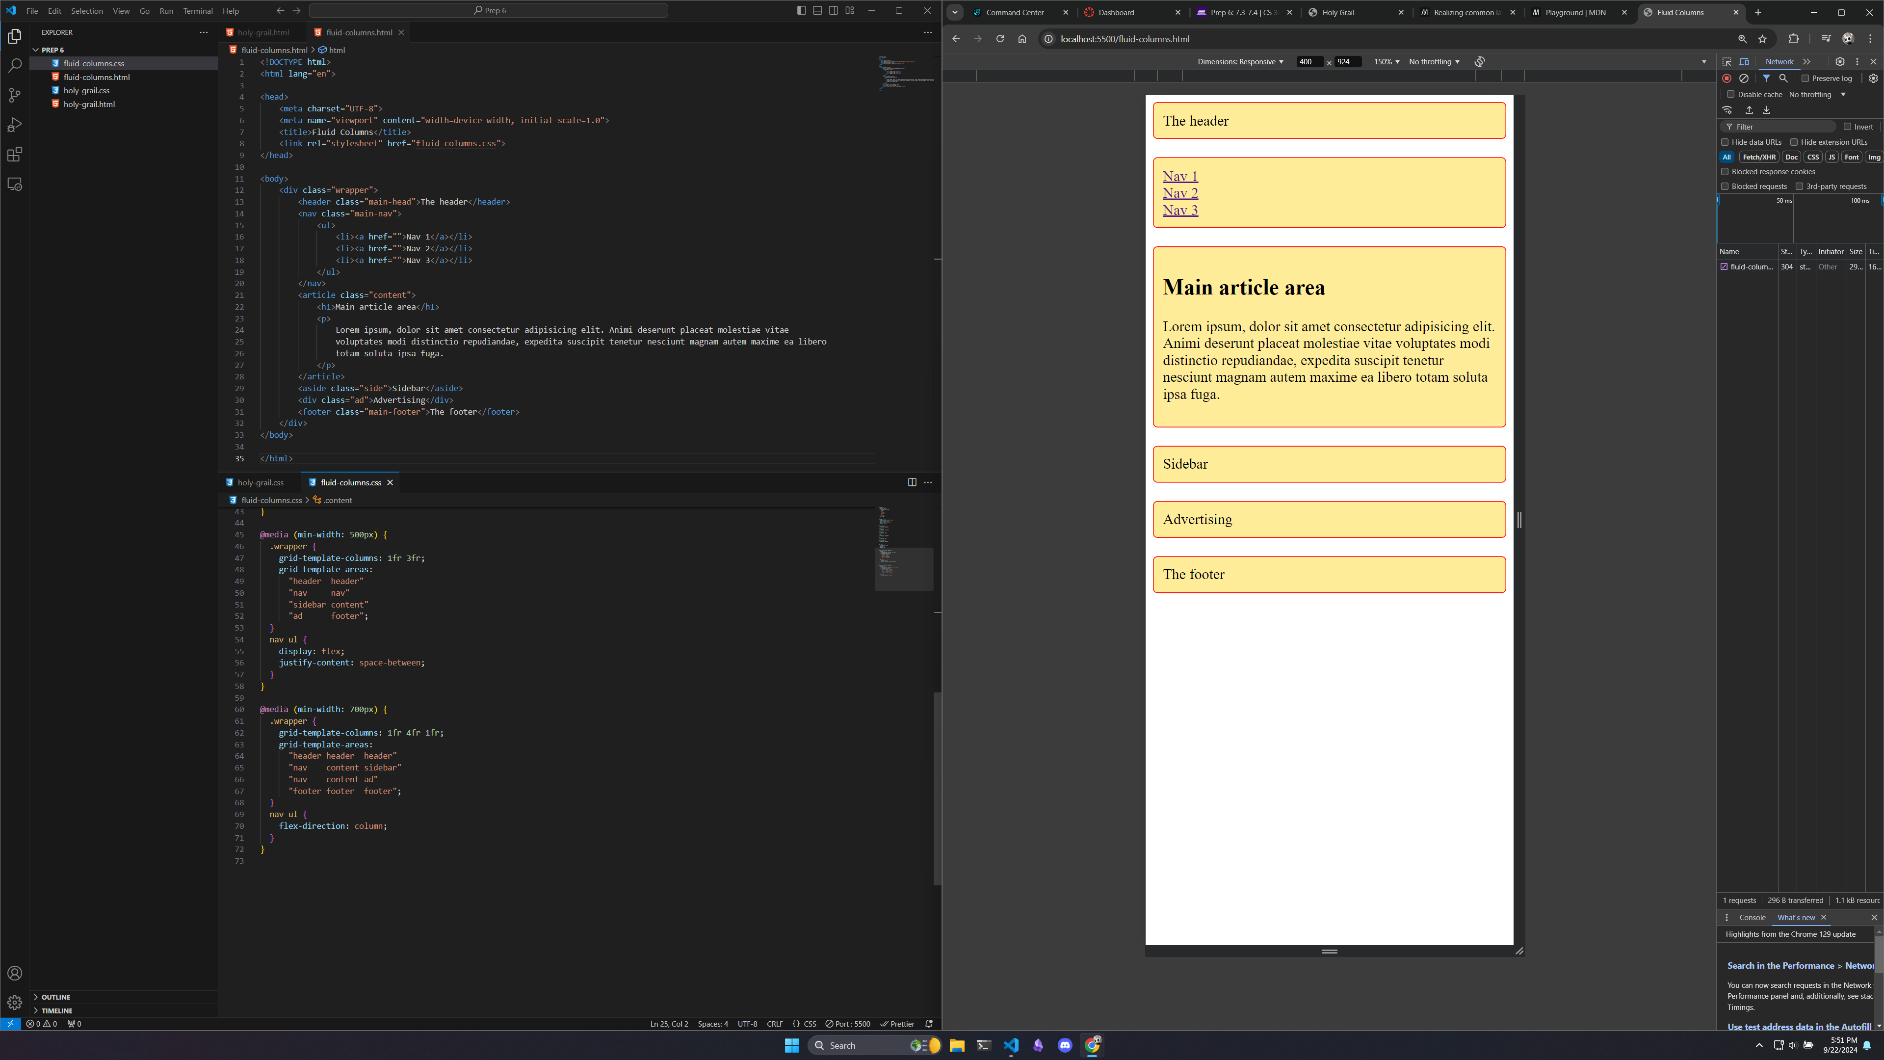Reload the browser page
The image size is (1884, 1060).
pyautogui.click(x=1000, y=39)
